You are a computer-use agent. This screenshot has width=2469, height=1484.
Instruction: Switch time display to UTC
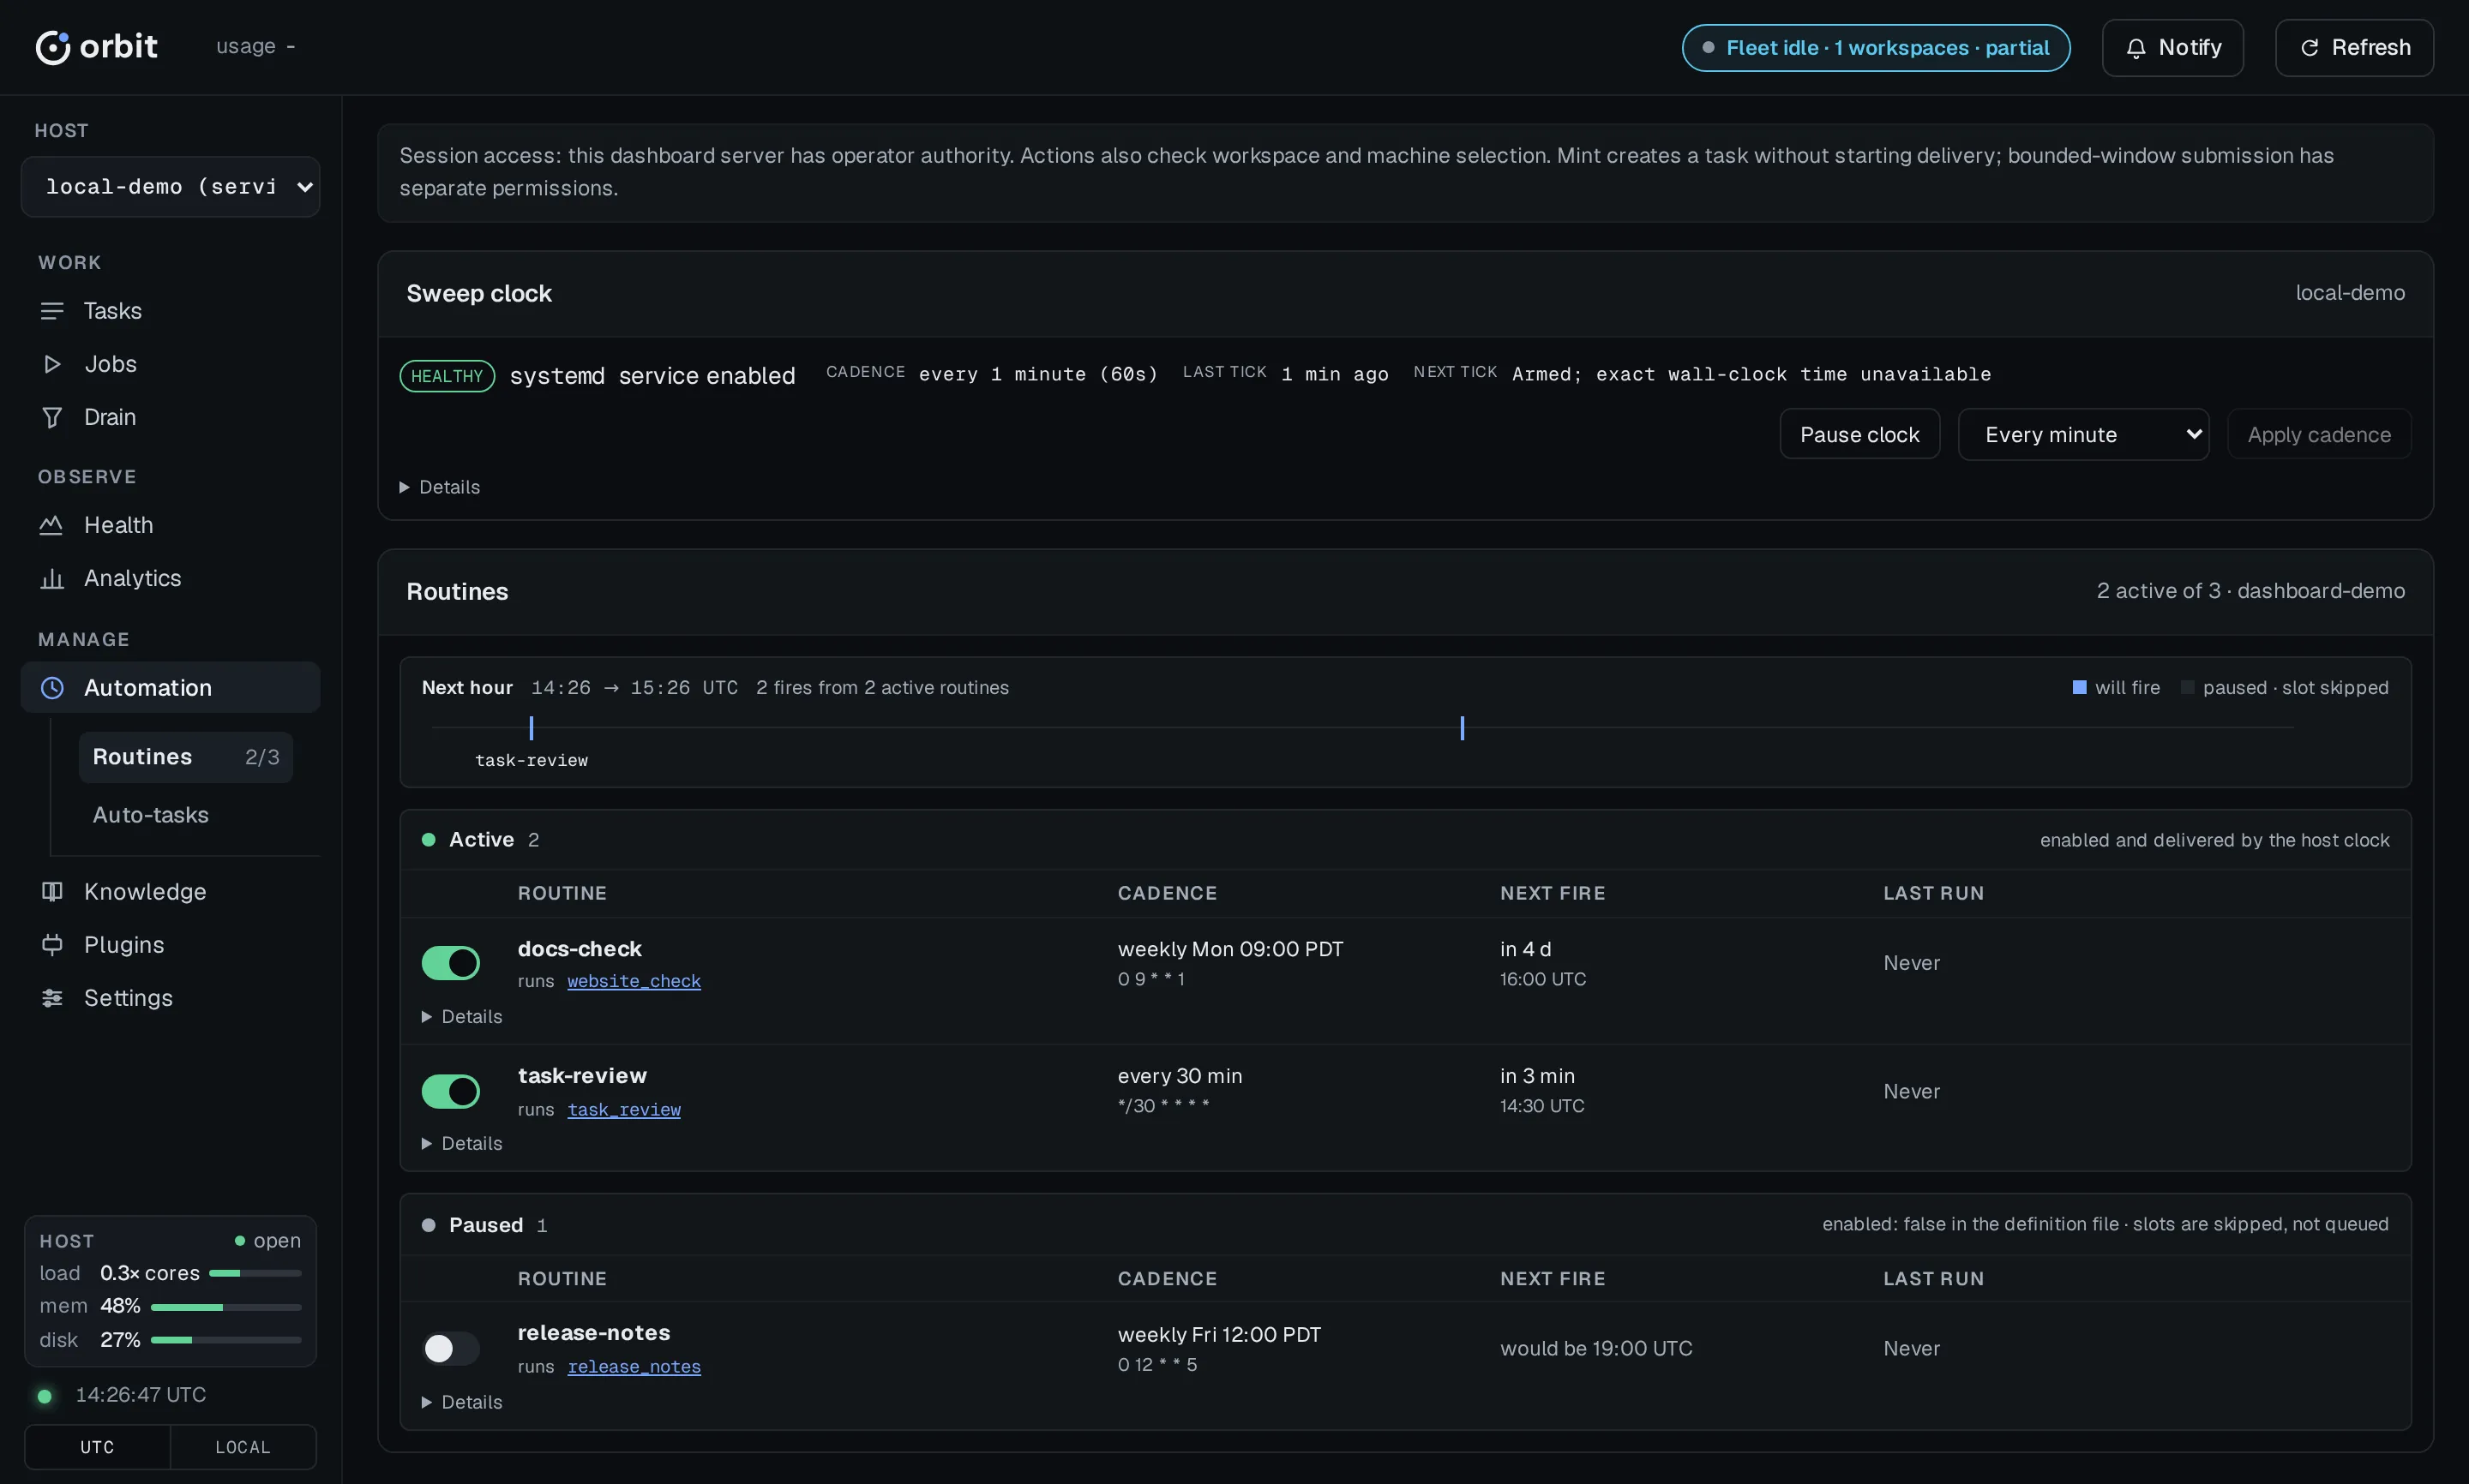[x=97, y=1447]
